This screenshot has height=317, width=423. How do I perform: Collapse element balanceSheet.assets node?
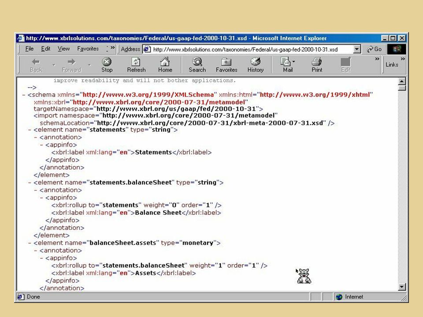click(30, 243)
